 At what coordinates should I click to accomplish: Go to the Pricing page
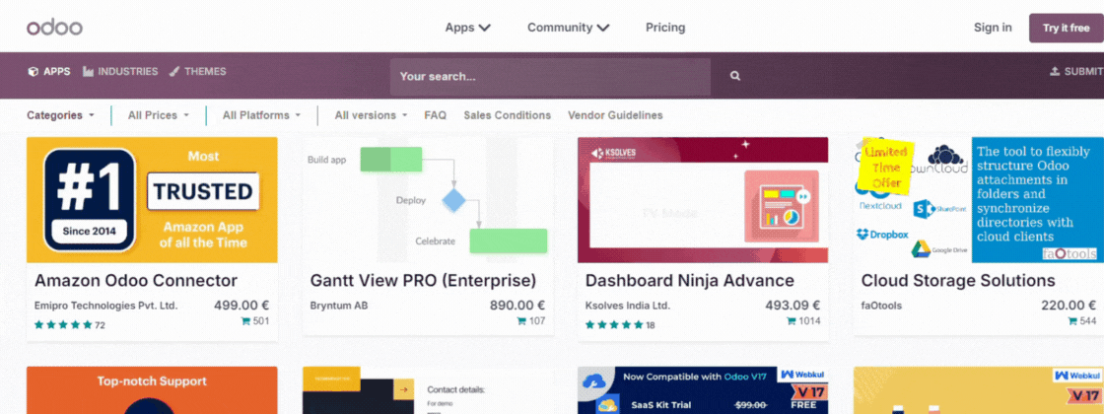click(665, 28)
